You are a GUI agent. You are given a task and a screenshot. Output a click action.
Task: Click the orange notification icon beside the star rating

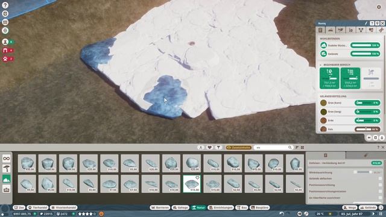pyautogui.click(x=101, y=214)
